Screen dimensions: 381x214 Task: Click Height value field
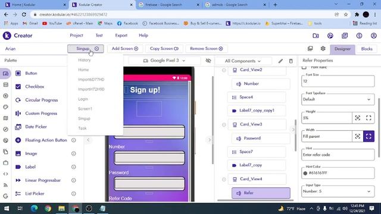click(327, 118)
